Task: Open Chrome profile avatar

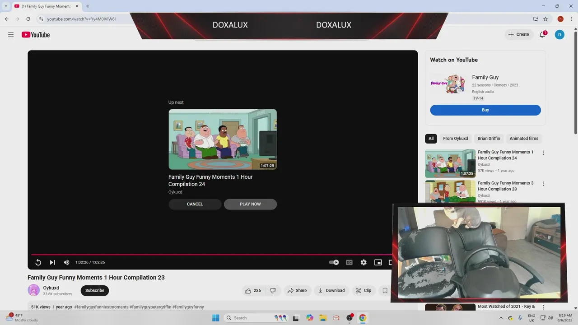Action: [x=560, y=19]
